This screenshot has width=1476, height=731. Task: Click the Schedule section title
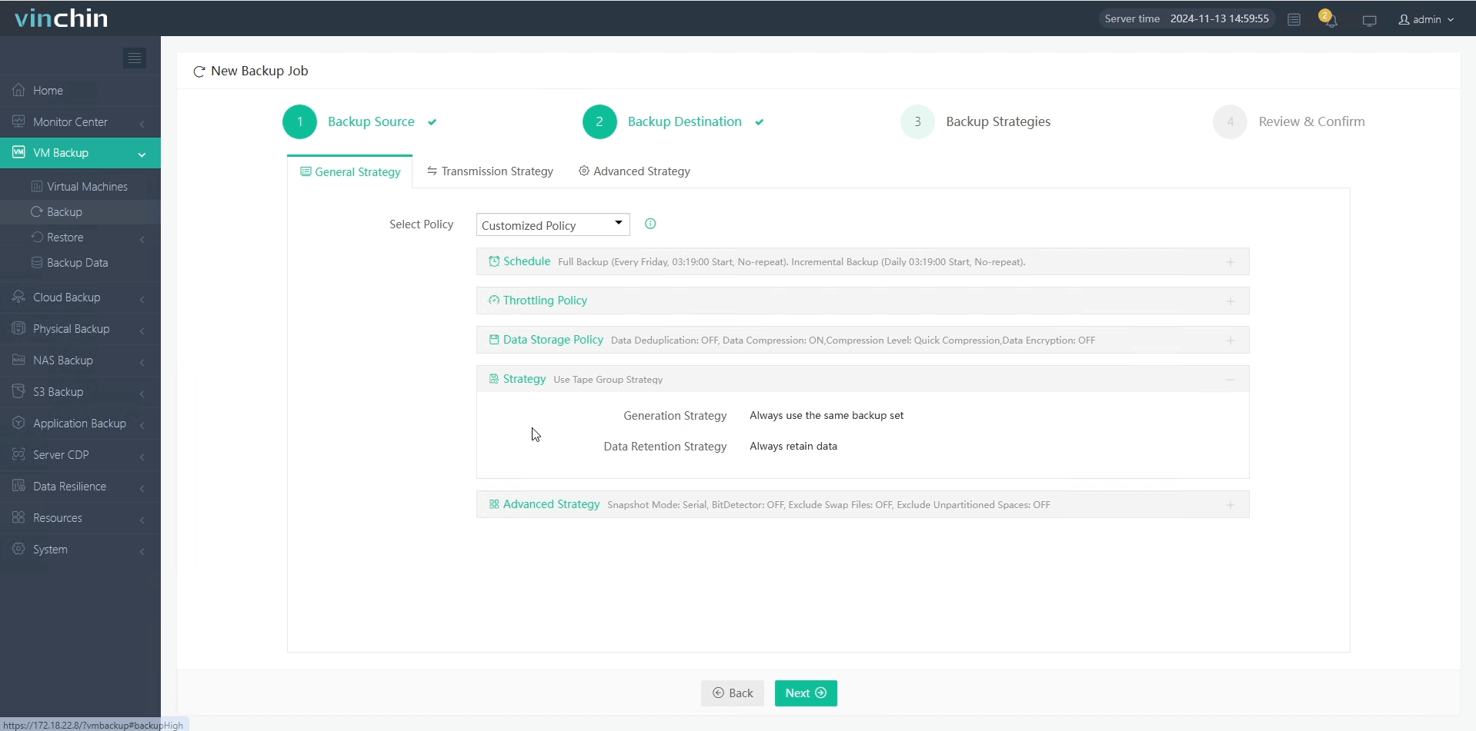526,261
